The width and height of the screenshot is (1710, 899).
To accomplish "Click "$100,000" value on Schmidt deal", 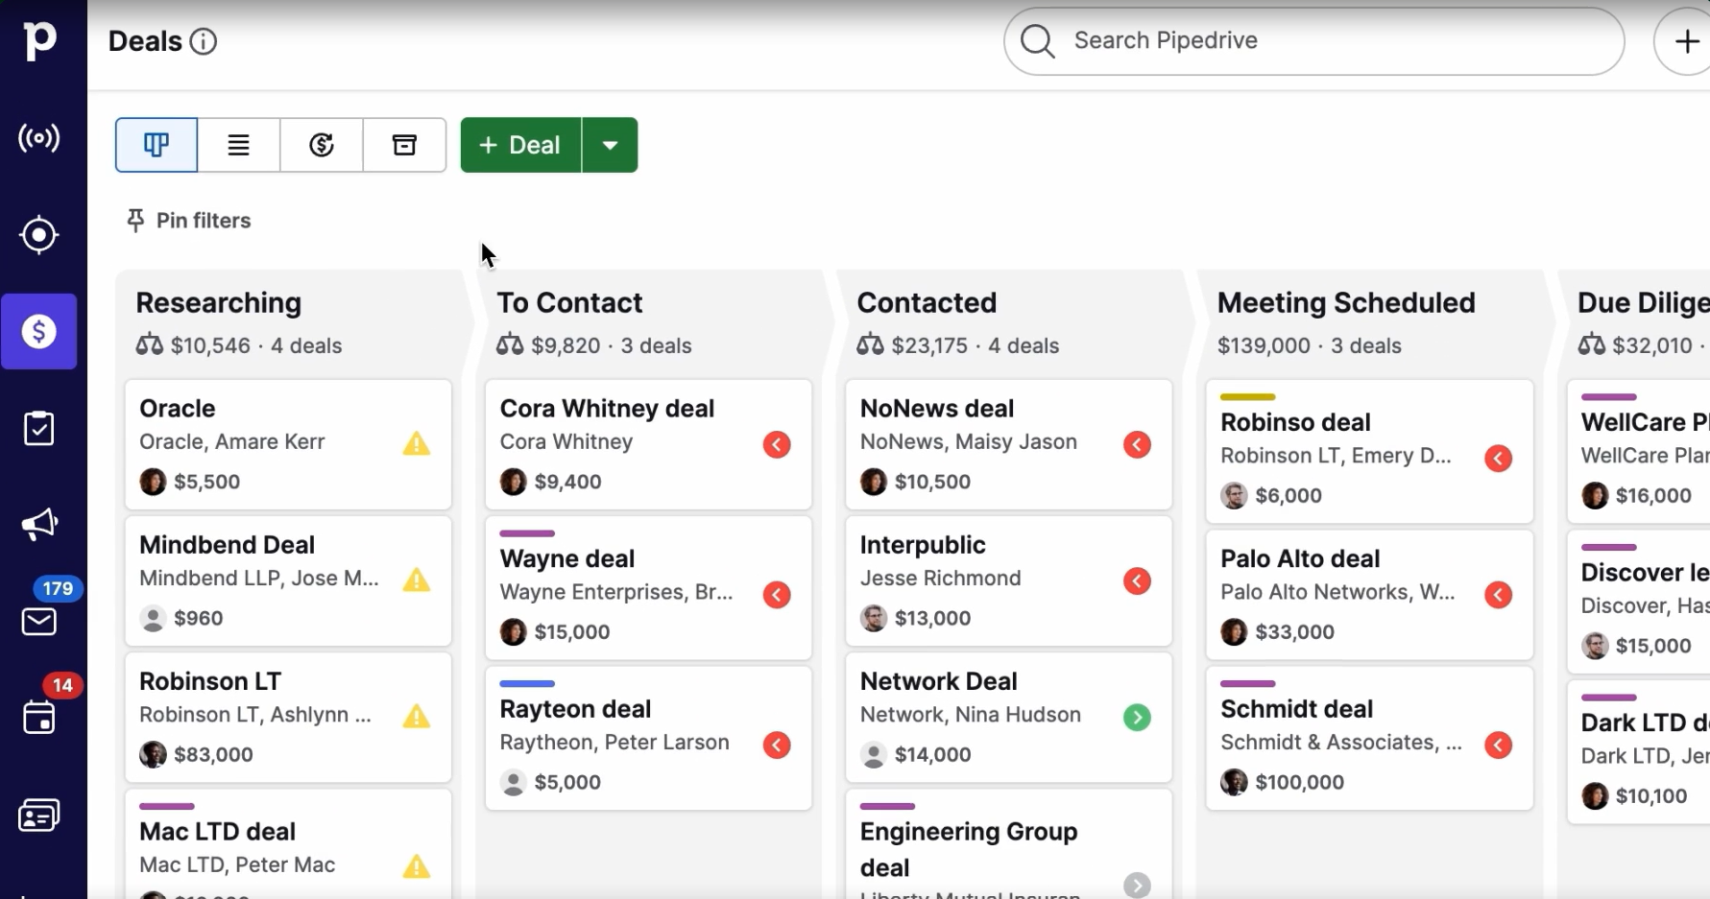I will [1299, 783].
